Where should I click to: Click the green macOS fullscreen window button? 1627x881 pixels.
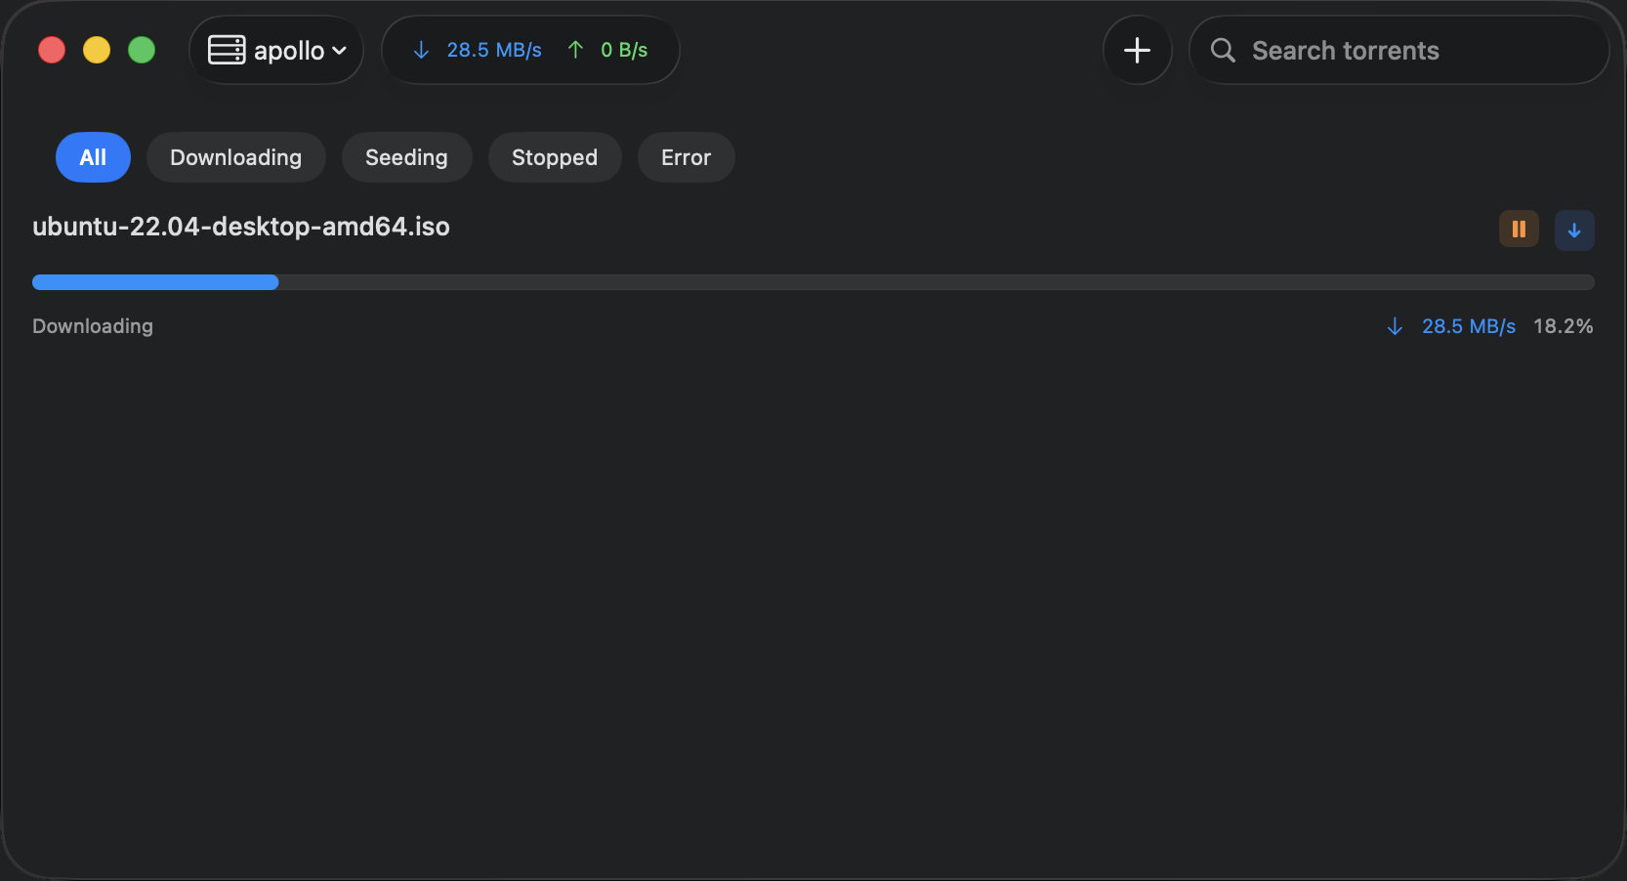(142, 50)
